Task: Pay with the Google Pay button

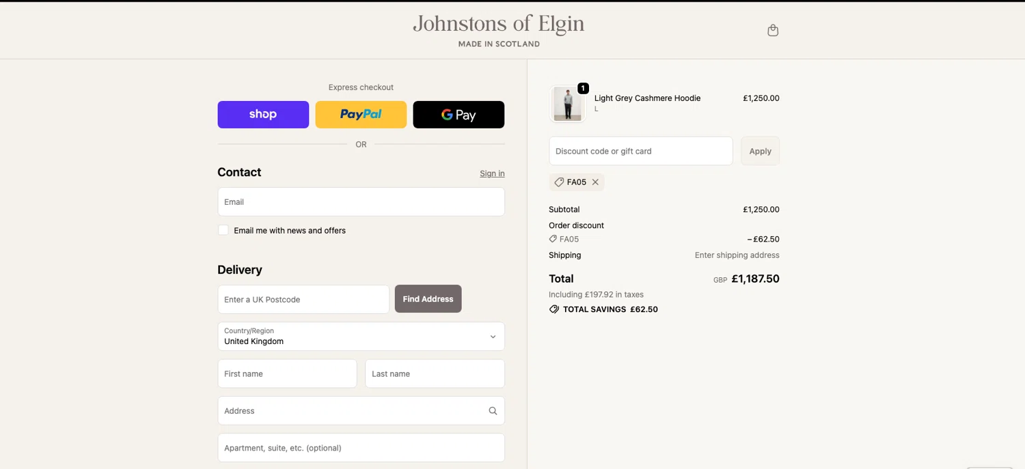Action: pos(459,115)
